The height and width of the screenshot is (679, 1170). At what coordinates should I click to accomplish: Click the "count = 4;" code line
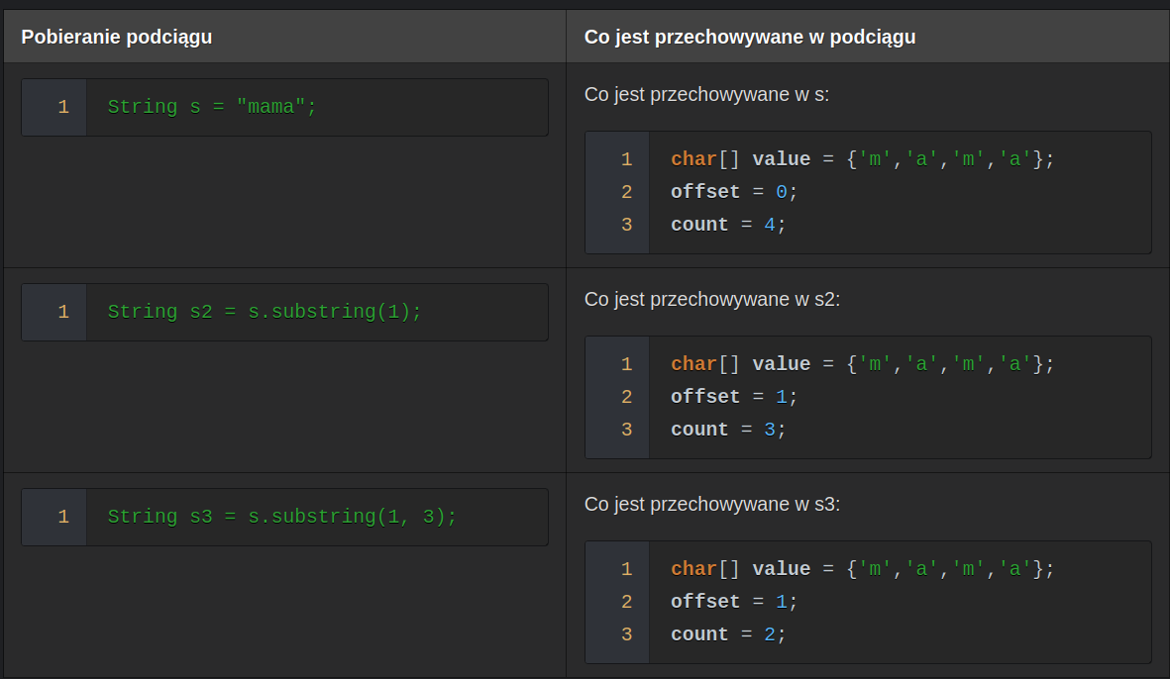coord(728,225)
